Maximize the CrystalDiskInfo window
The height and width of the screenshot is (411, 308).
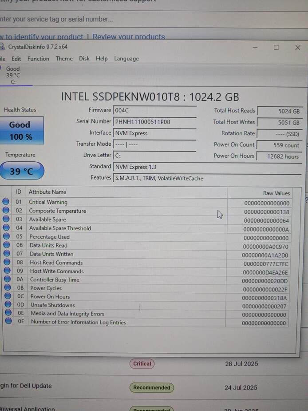276,47
